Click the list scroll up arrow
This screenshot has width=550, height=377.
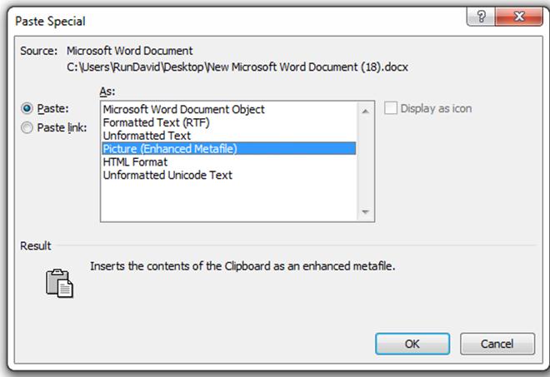click(x=365, y=112)
